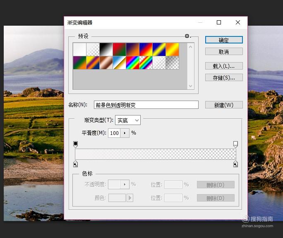The height and width of the screenshot is (238, 283).
Task: Click the gradient name 名称 text field
Action: tap(146, 105)
